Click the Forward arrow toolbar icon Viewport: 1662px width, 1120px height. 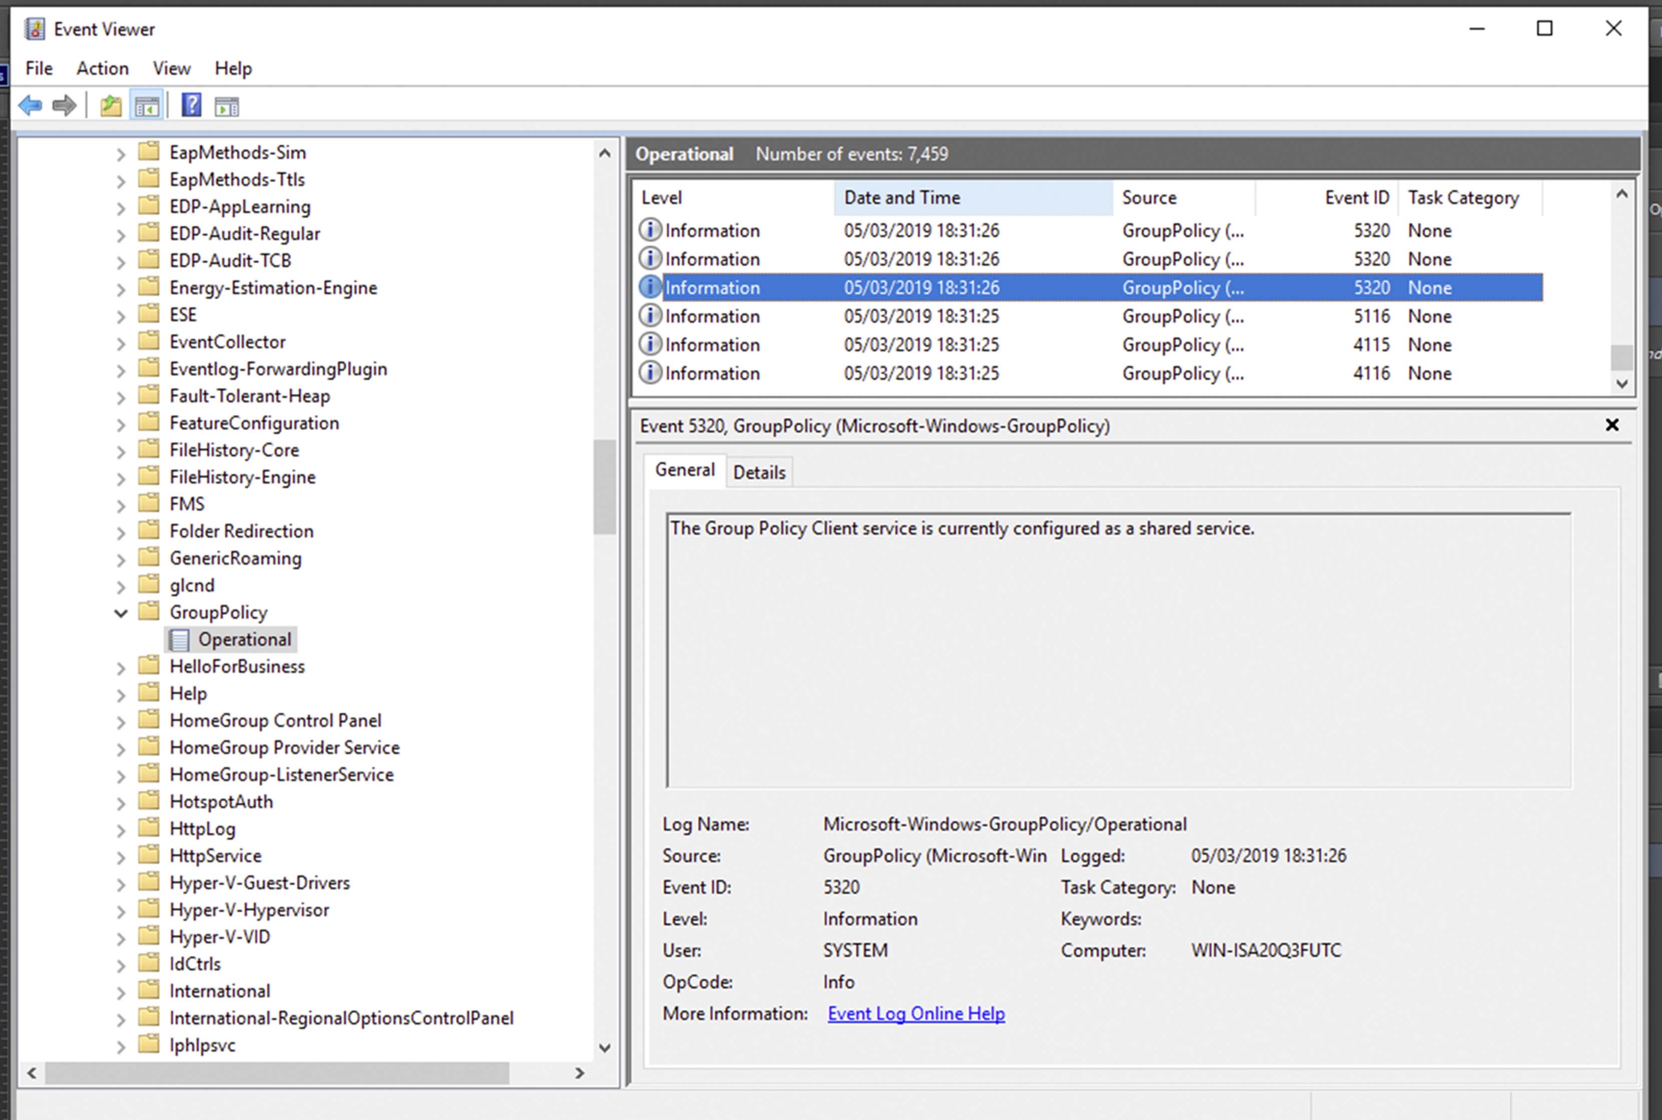(64, 106)
